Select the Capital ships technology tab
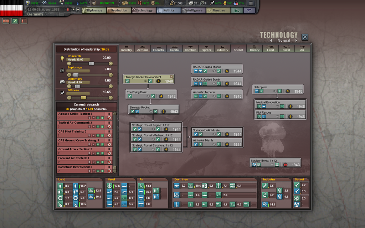 click(175, 48)
